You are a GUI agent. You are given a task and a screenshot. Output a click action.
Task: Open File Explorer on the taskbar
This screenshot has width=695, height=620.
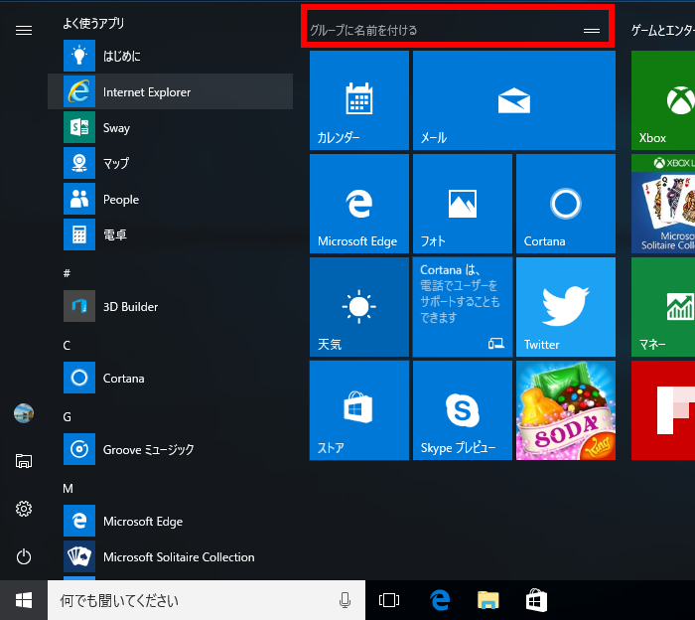pos(488,600)
